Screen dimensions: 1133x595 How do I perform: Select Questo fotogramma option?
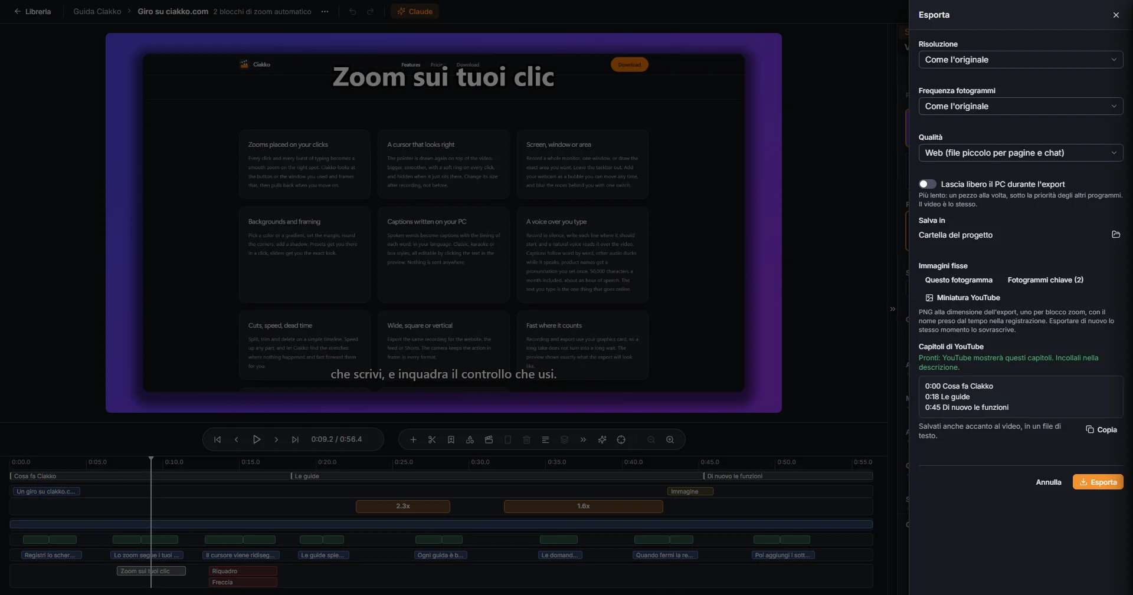click(x=958, y=280)
